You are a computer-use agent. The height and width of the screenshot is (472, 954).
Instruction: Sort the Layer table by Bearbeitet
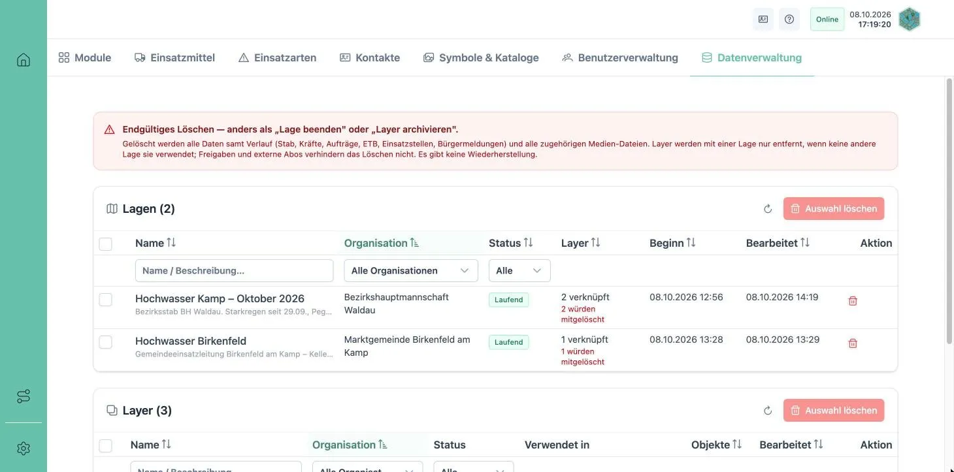pos(791,445)
